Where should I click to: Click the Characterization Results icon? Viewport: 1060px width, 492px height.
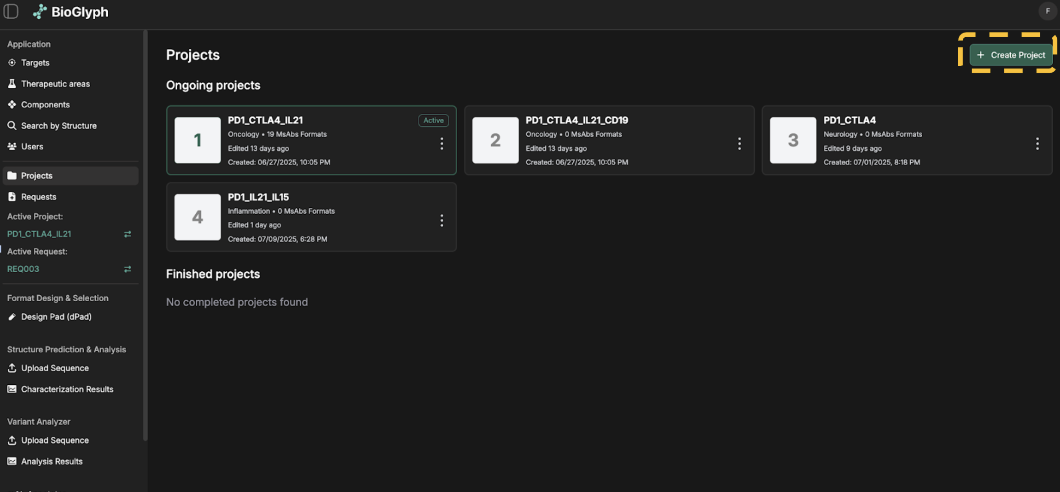click(12, 389)
